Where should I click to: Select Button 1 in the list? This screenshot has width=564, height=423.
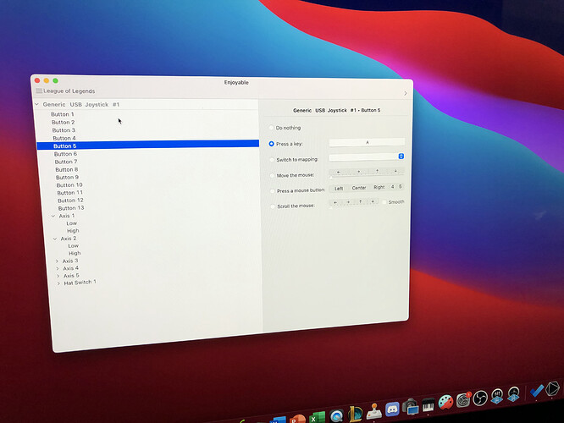[x=62, y=114]
